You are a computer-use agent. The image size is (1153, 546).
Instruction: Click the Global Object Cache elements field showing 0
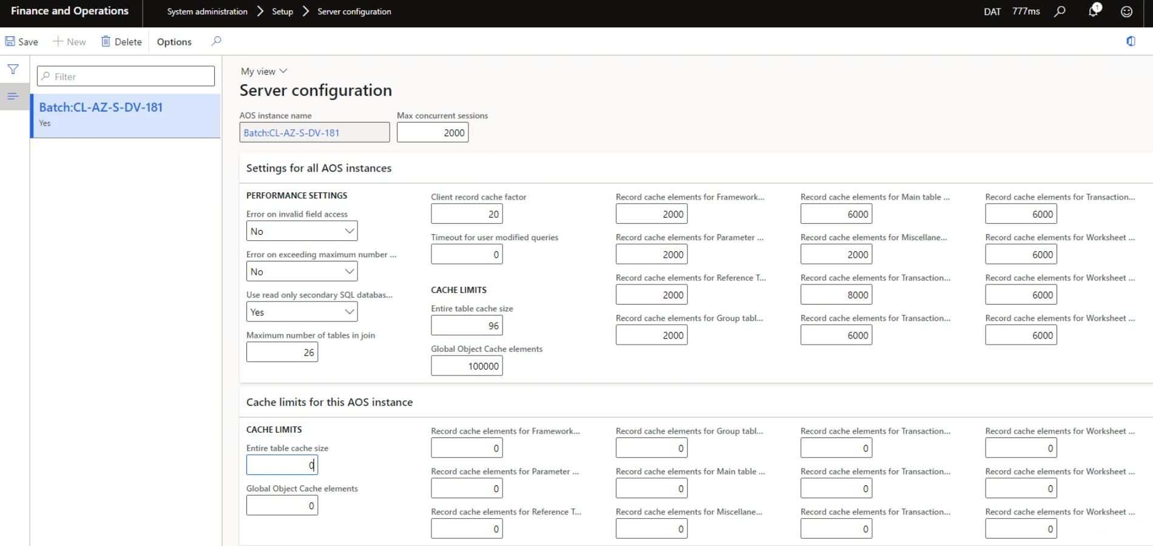coord(282,505)
